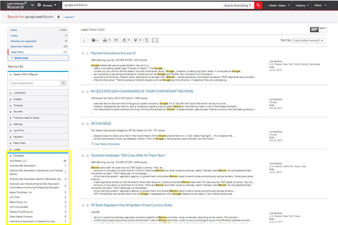The height and width of the screenshot is (225, 338).
Task: Expand the Keyword filter
Action: [x=38, y=136]
